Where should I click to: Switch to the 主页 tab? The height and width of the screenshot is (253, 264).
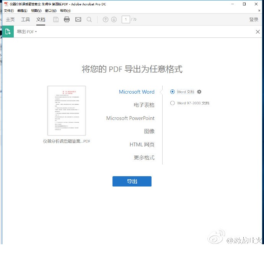tap(10, 19)
